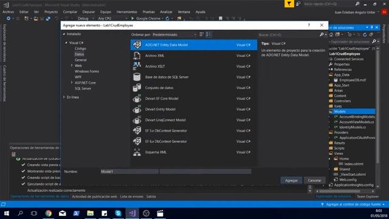Open Actividad de publicación web tab
This screenshot has height=219, width=389.
click(94, 196)
